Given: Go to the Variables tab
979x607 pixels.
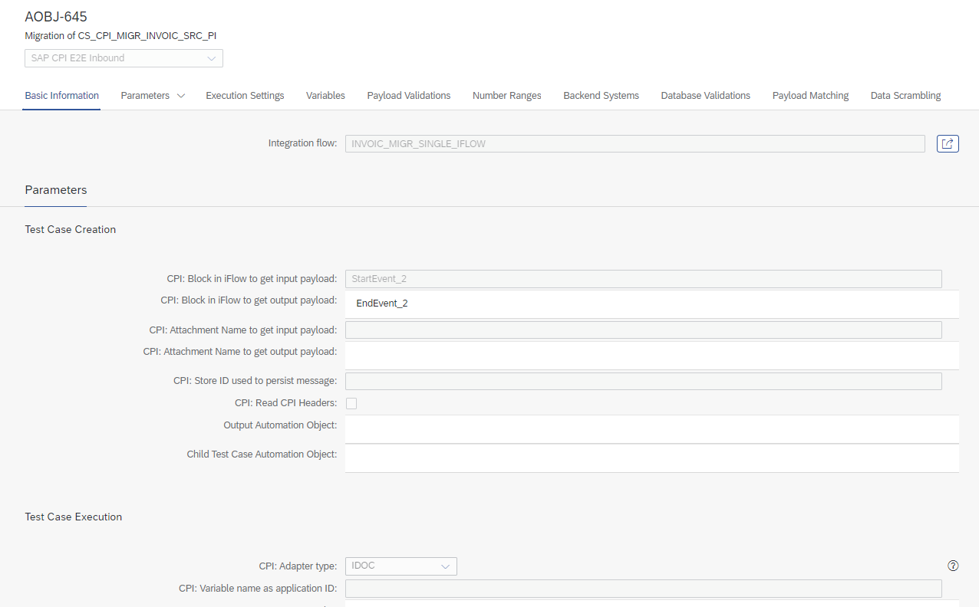Looking at the screenshot, I should click(325, 96).
